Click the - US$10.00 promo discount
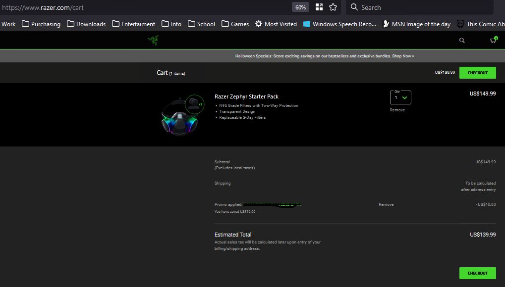 point(485,204)
